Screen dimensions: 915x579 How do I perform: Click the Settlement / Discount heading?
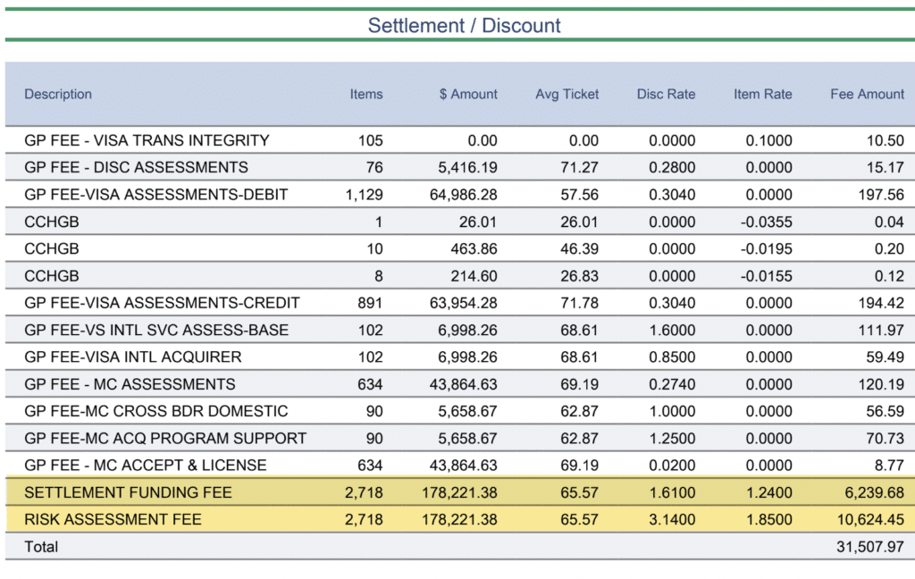tap(464, 25)
